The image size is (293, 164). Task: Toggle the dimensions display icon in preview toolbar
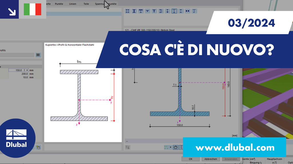point(175,147)
